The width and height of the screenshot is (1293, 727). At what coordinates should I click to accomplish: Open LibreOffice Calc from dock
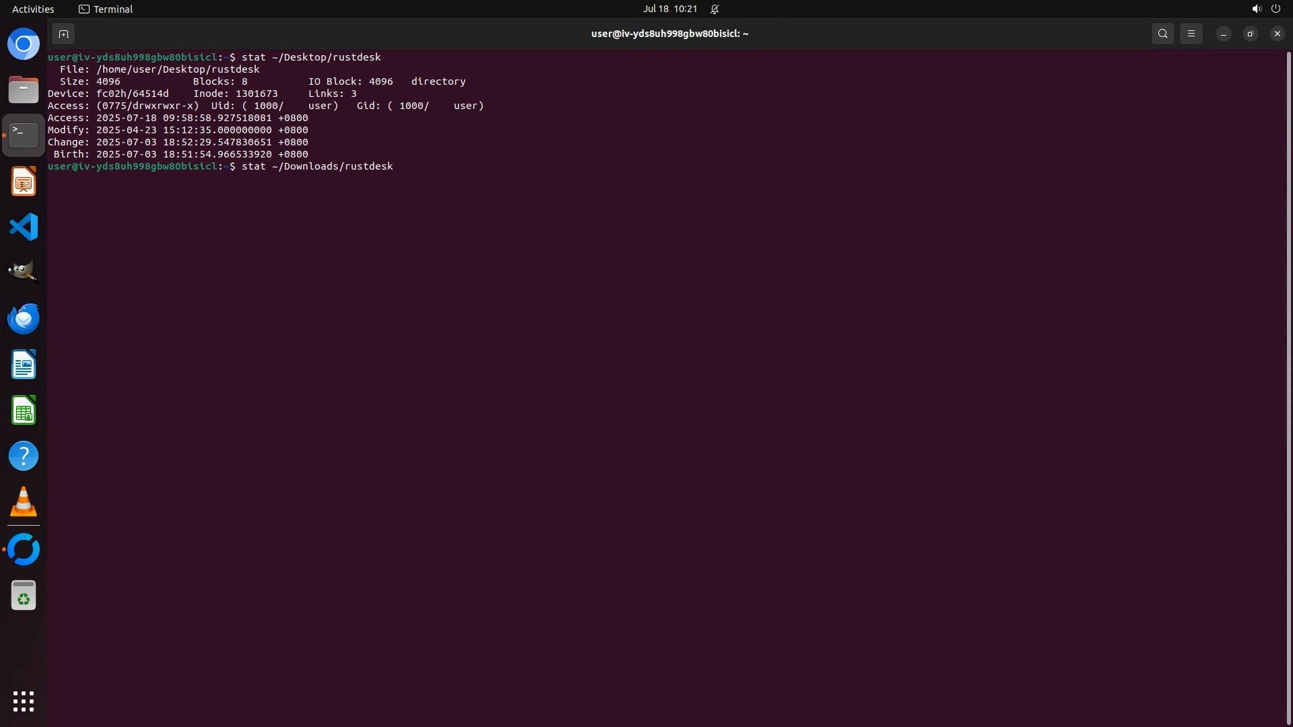[24, 410]
